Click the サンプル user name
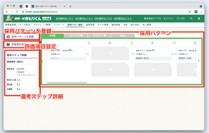This screenshot has width=209, height=133. coord(181,19)
